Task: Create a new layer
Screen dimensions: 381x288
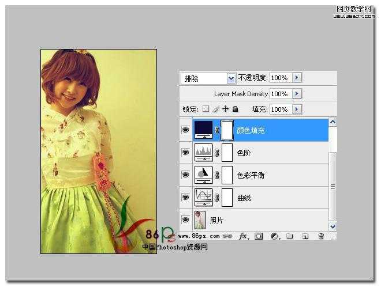Action: [305, 236]
